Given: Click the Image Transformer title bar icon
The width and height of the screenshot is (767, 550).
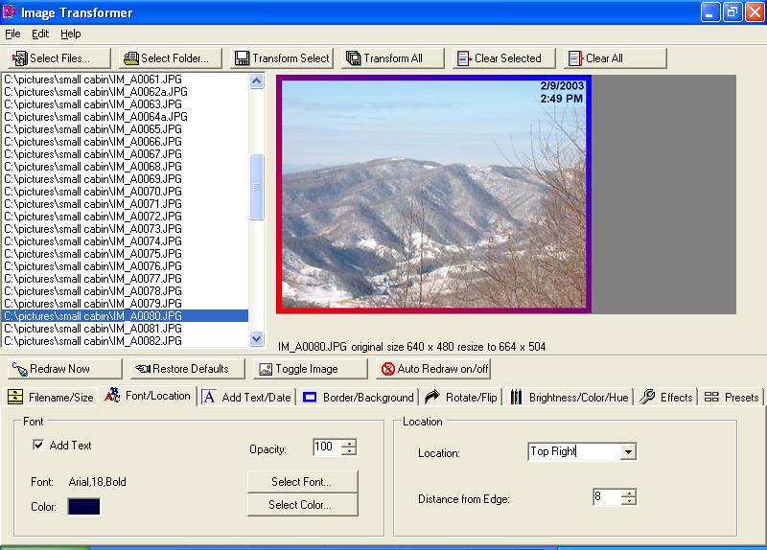Looking at the screenshot, I should [10, 11].
